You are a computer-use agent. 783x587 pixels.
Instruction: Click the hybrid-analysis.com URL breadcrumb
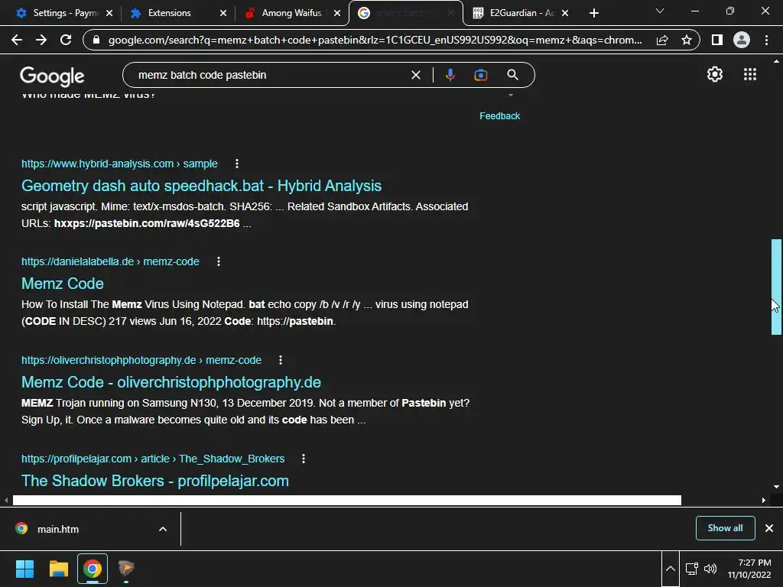[x=119, y=164]
